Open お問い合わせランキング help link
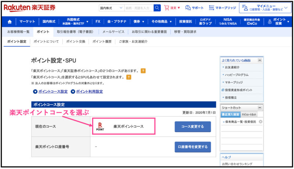Image resolution: width=294 pixels, height=169 pixels. click(237, 164)
